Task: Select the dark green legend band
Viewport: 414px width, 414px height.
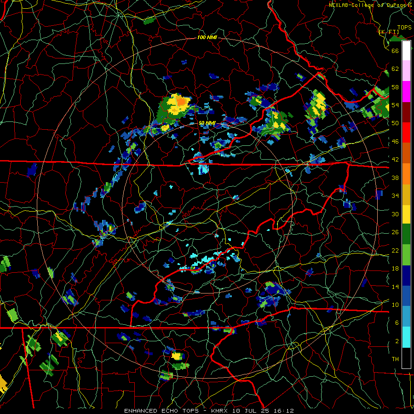Action: (406, 234)
